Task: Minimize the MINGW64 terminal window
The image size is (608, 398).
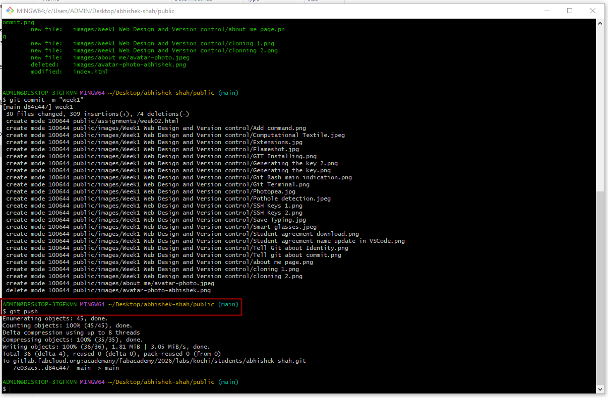Action: (x=547, y=11)
